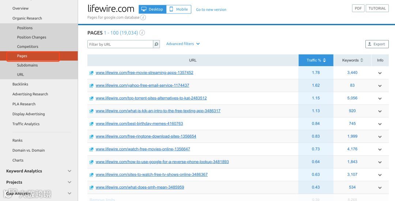Select Position Changes in sidebar
395x201 pixels.
(x=32, y=37)
